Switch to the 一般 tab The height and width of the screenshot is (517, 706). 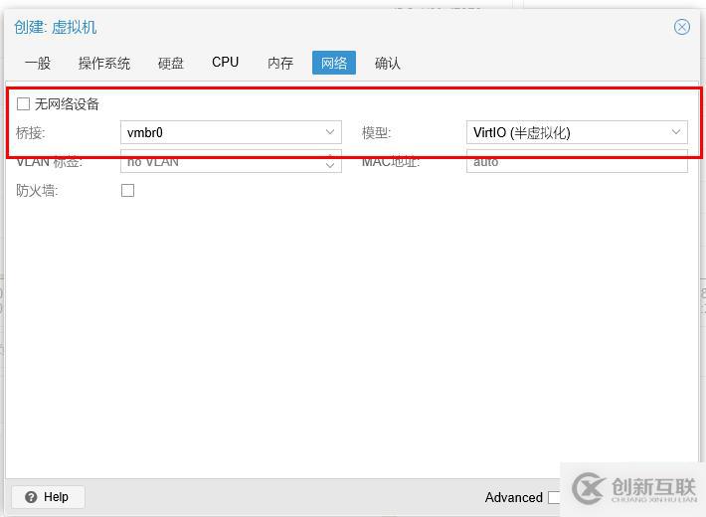coord(38,63)
